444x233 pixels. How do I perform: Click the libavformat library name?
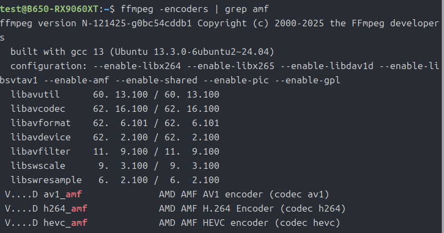point(41,123)
